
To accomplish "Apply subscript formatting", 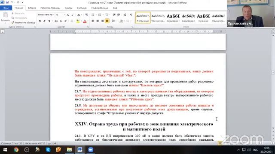I will click(61, 21).
